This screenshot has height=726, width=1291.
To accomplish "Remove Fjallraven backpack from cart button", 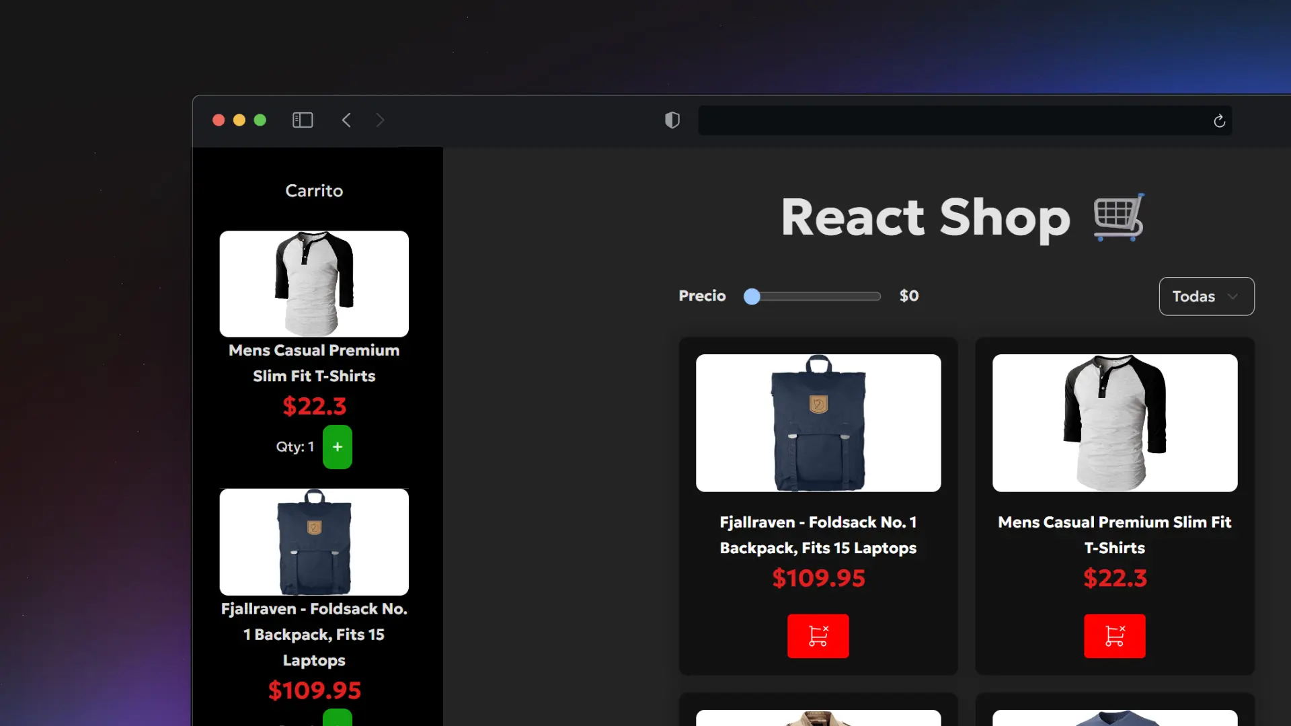I will 818,636.
